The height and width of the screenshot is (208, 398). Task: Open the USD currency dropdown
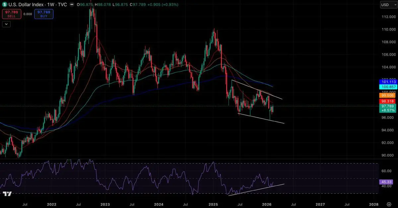click(x=388, y=5)
